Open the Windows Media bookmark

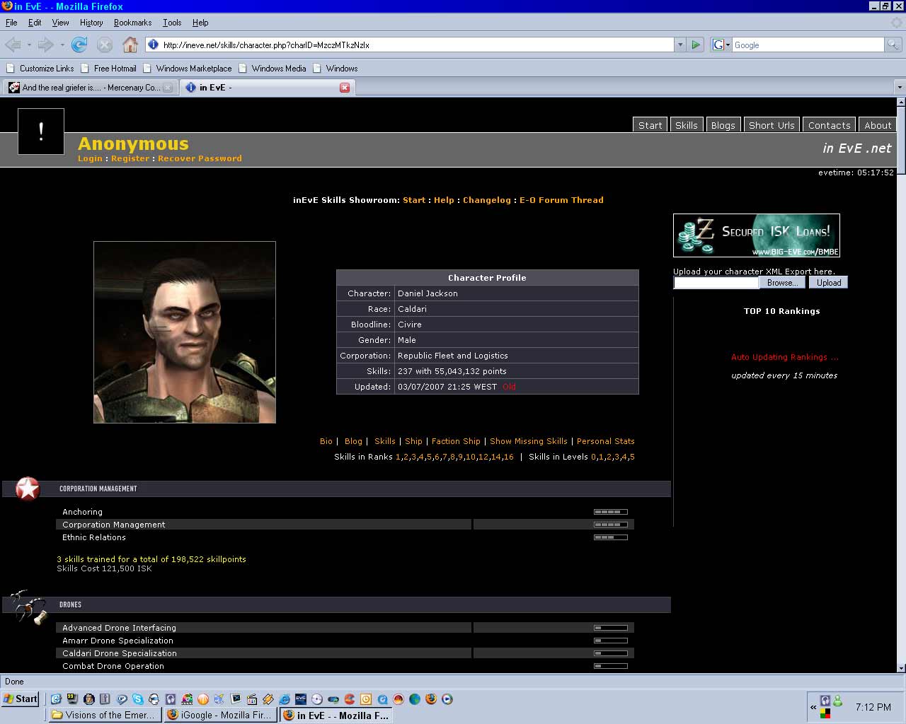273,69
